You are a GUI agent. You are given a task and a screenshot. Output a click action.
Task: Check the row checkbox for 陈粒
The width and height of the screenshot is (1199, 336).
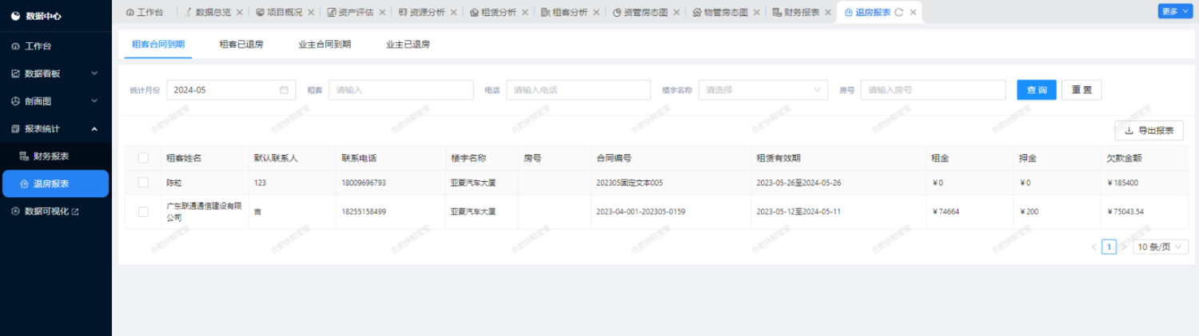point(143,183)
